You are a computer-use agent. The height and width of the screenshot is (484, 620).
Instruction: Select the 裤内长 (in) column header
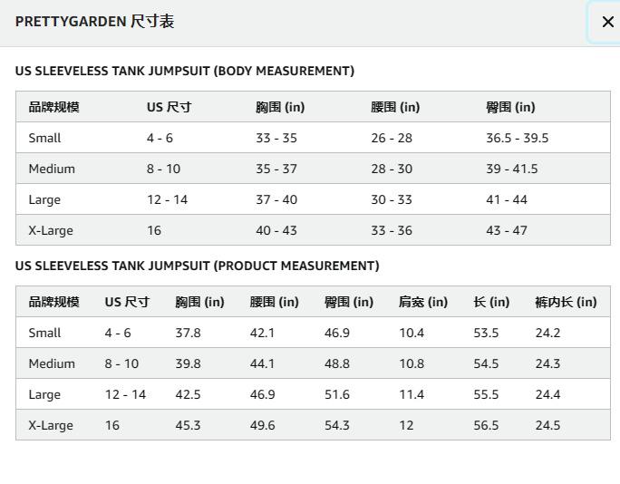click(566, 302)
